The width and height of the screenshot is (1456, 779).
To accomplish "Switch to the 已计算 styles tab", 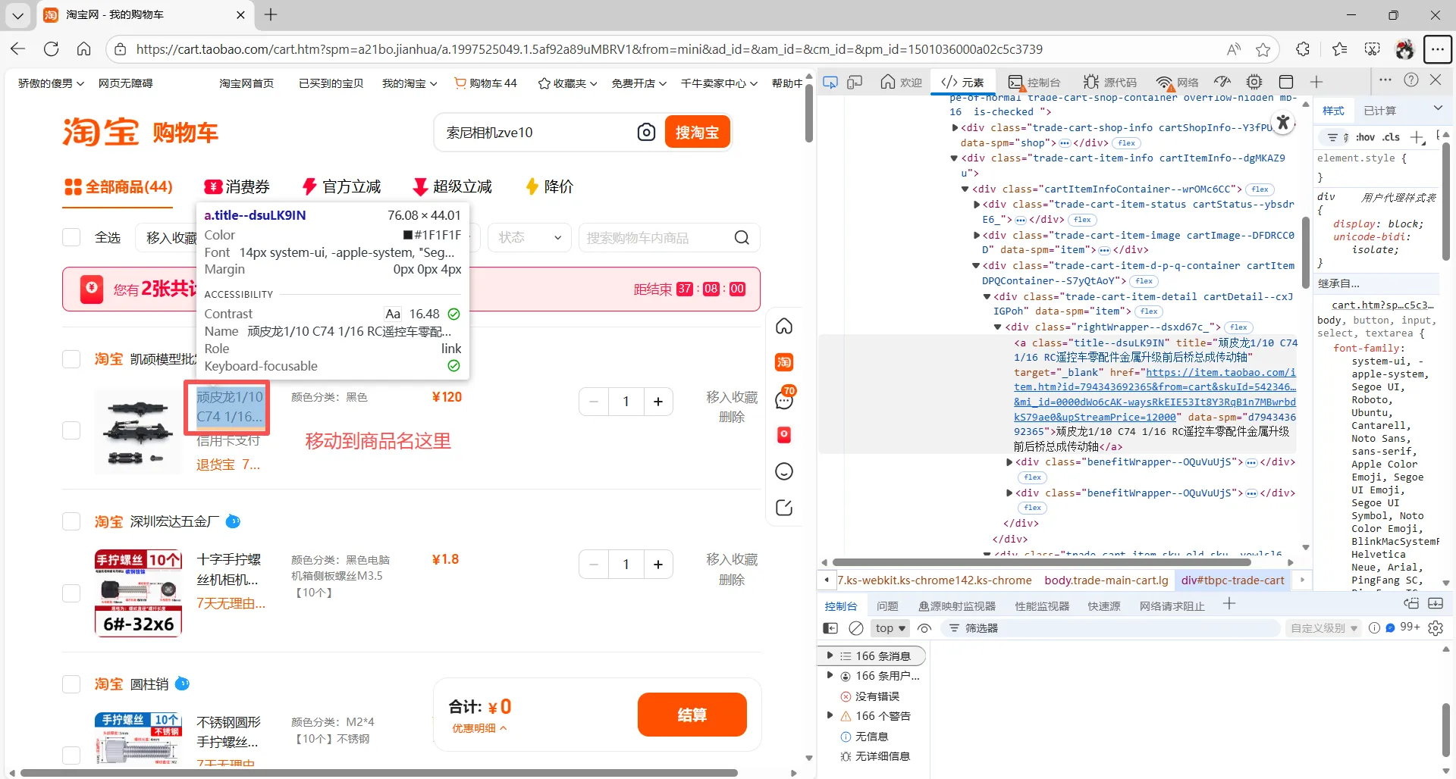I will point(1380,111).
